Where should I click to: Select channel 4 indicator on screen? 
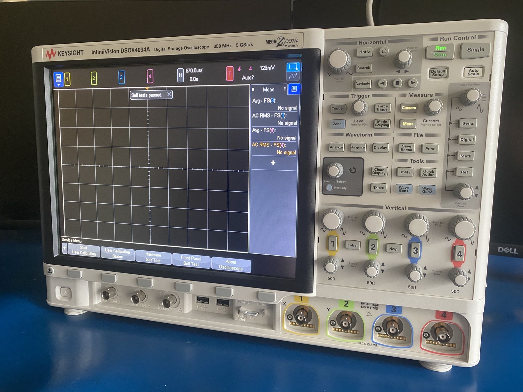(x=150, y=76)
